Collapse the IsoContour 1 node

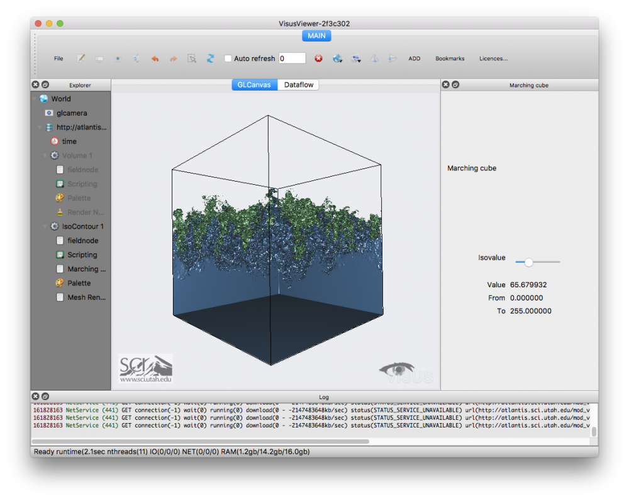[45, 226]
